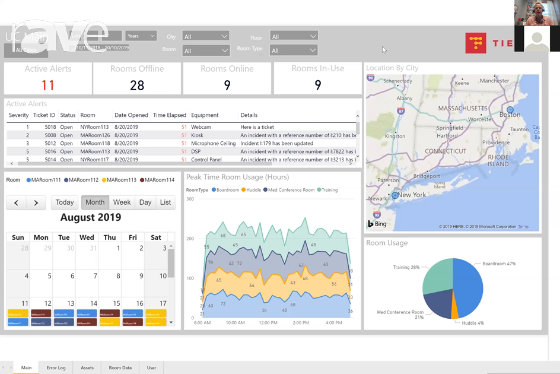Open the City filter dropdown
This screenshot has width=560, height=374.
click(206, 36)
